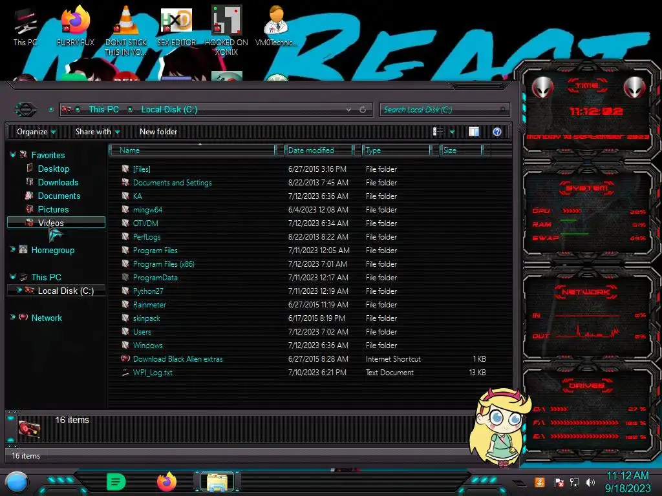Select the OTVDM folder
This screenshot has height=496, width=662.
pyautogui.click(x=145, y=223)
